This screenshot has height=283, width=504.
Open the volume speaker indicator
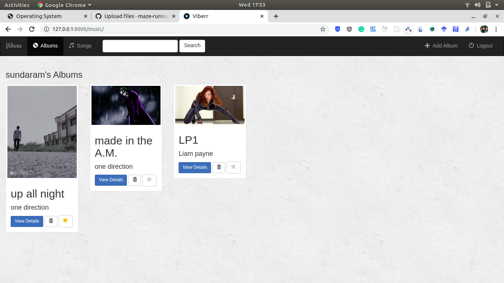pos(477,5)
